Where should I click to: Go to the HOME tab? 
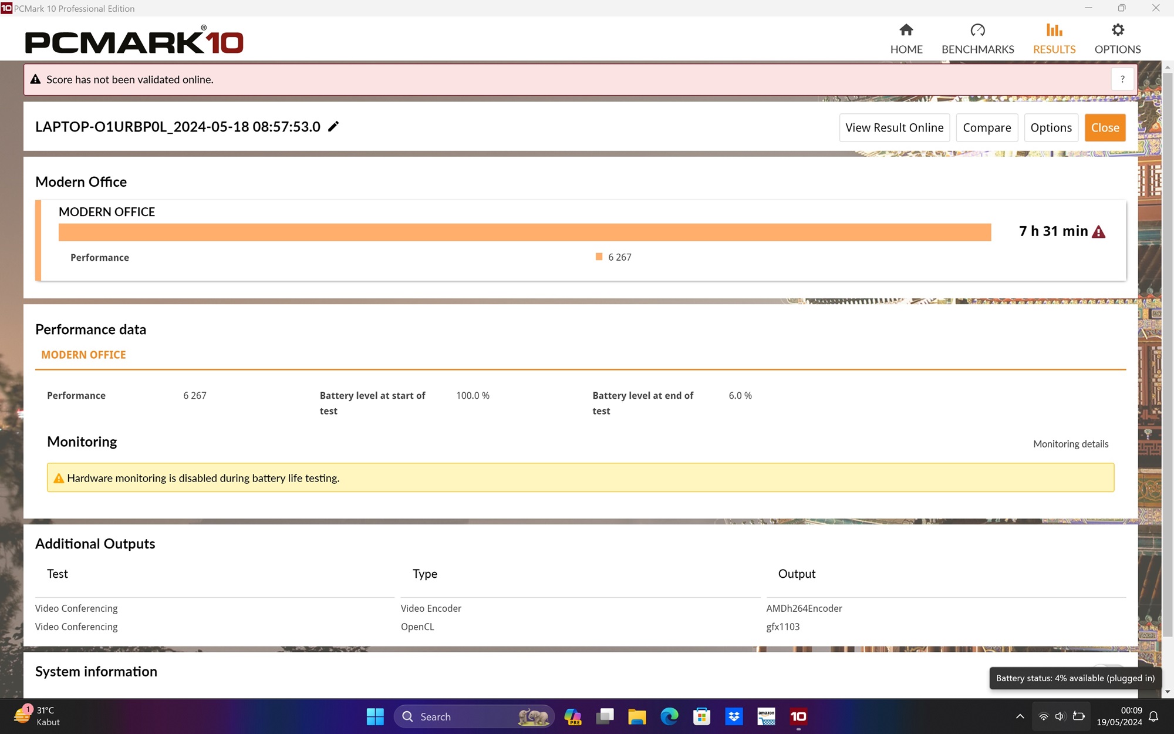tap(906, 39)
